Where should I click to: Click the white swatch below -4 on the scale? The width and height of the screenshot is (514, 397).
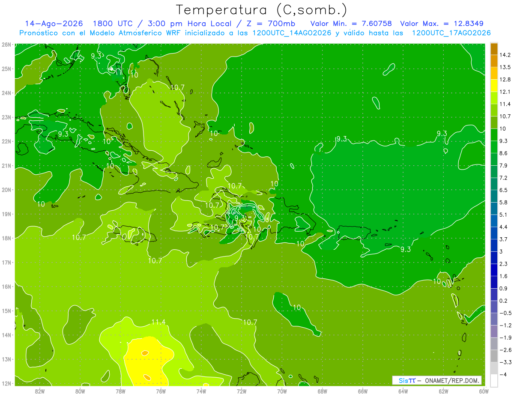(x=494, y=380)
